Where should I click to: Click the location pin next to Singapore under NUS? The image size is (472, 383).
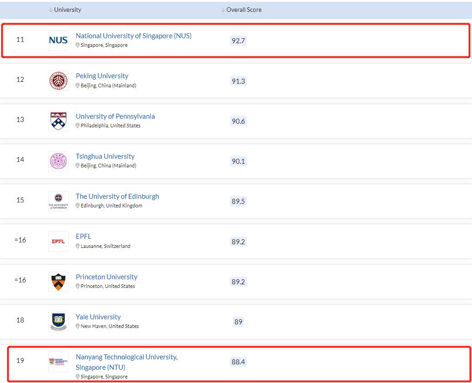pyautogui.click(x=77, y=45)
